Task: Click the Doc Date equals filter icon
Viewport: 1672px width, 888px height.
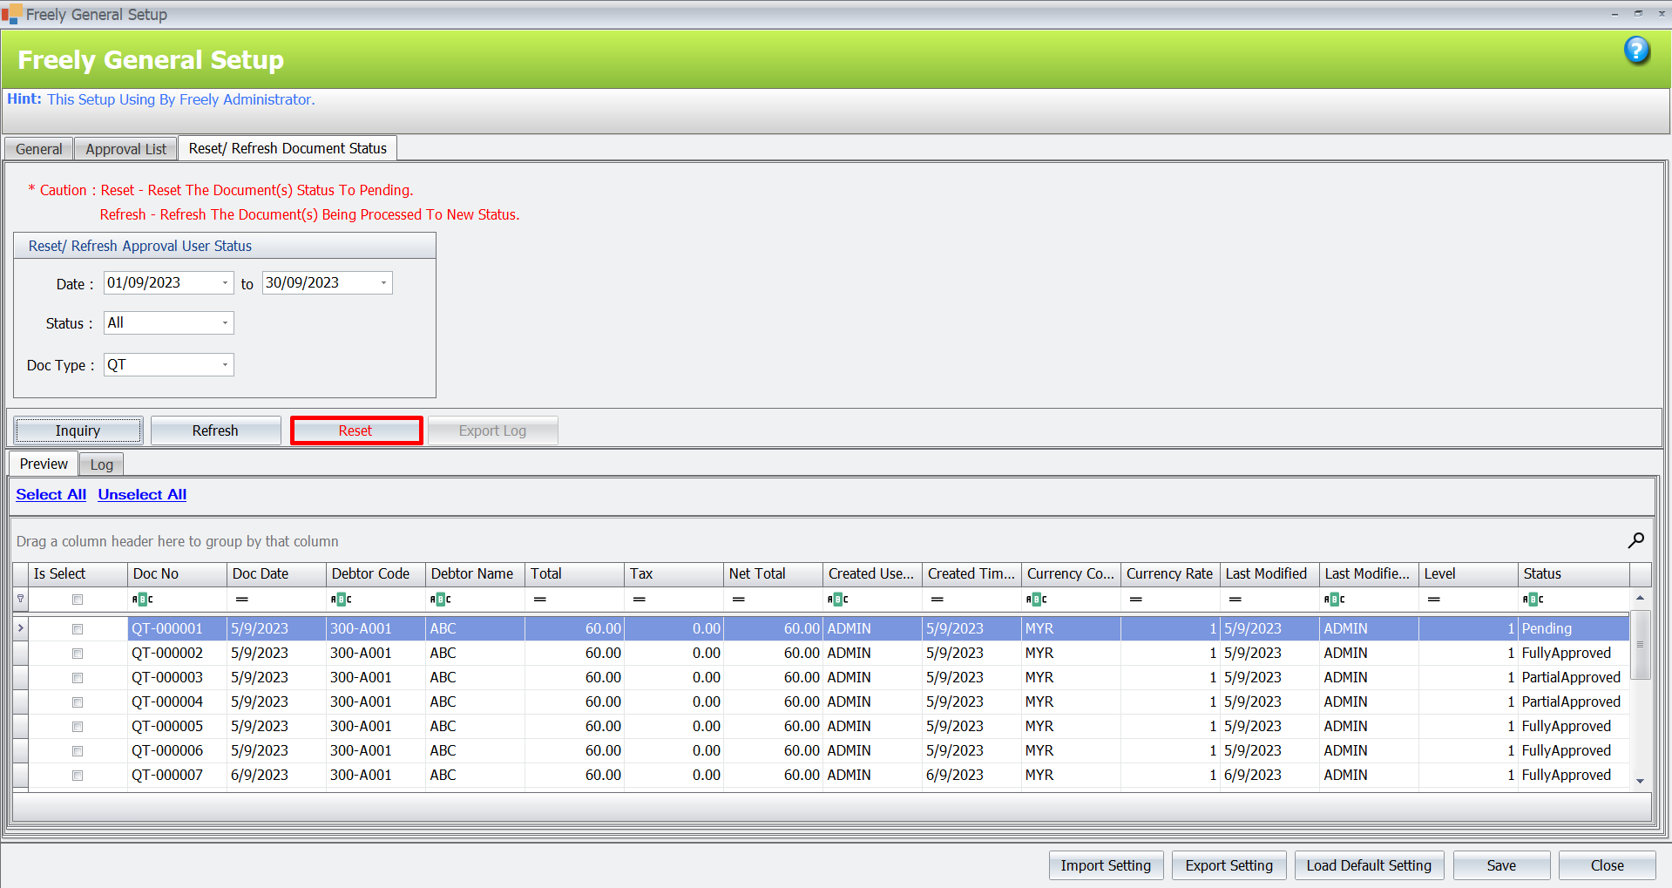Action: pos(241,600)
